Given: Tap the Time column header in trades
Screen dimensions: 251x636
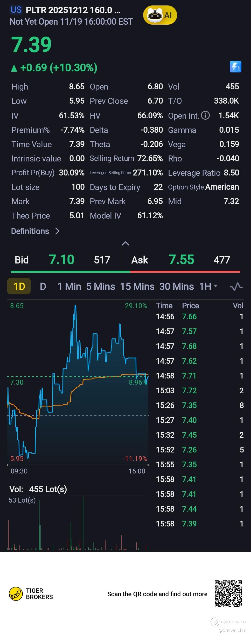Looking at the screenshot, I should click(164, 306).
